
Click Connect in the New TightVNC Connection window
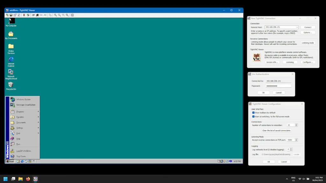(x=308, y=27)
